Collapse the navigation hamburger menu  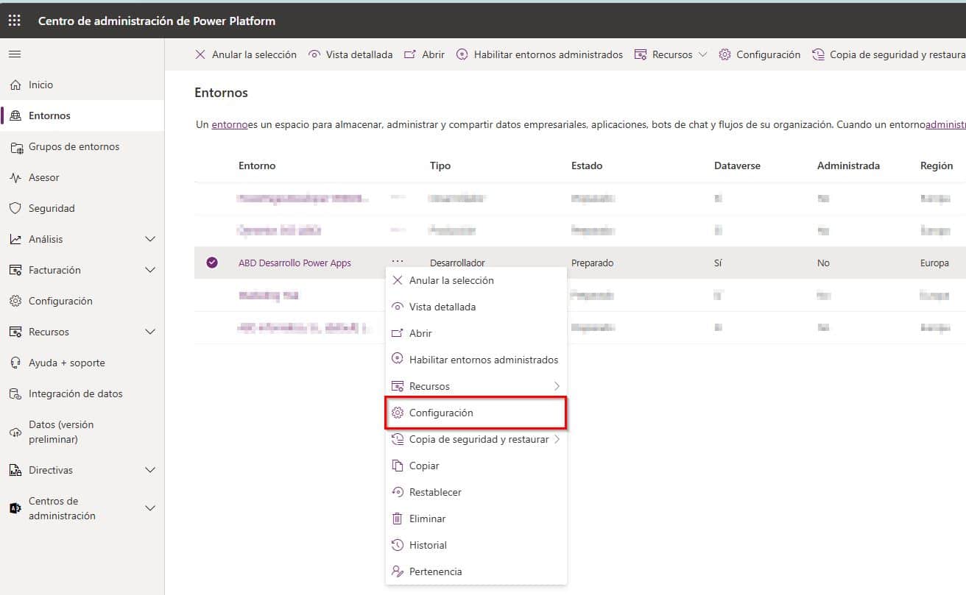15,54
